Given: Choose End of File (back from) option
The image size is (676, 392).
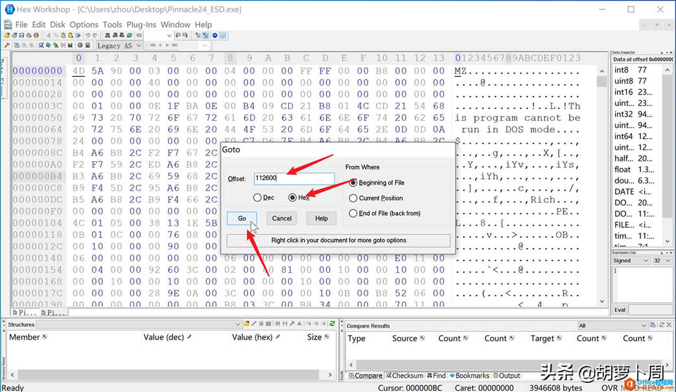Looking at the screenshot, I should pyautogui.click(x=353, y=213).
